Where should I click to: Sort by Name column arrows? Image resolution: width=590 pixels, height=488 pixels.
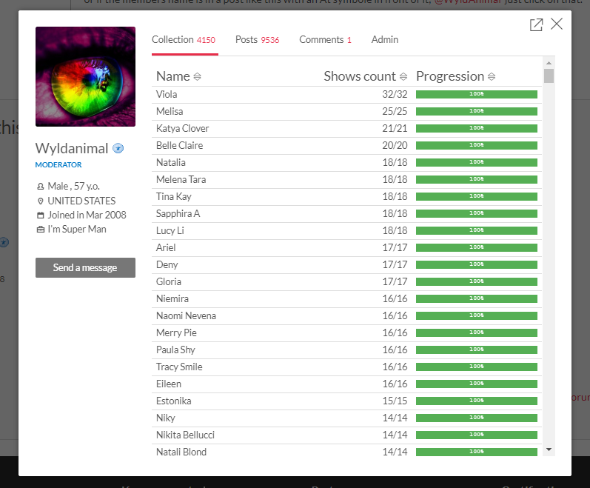click(x=197, y=76)
